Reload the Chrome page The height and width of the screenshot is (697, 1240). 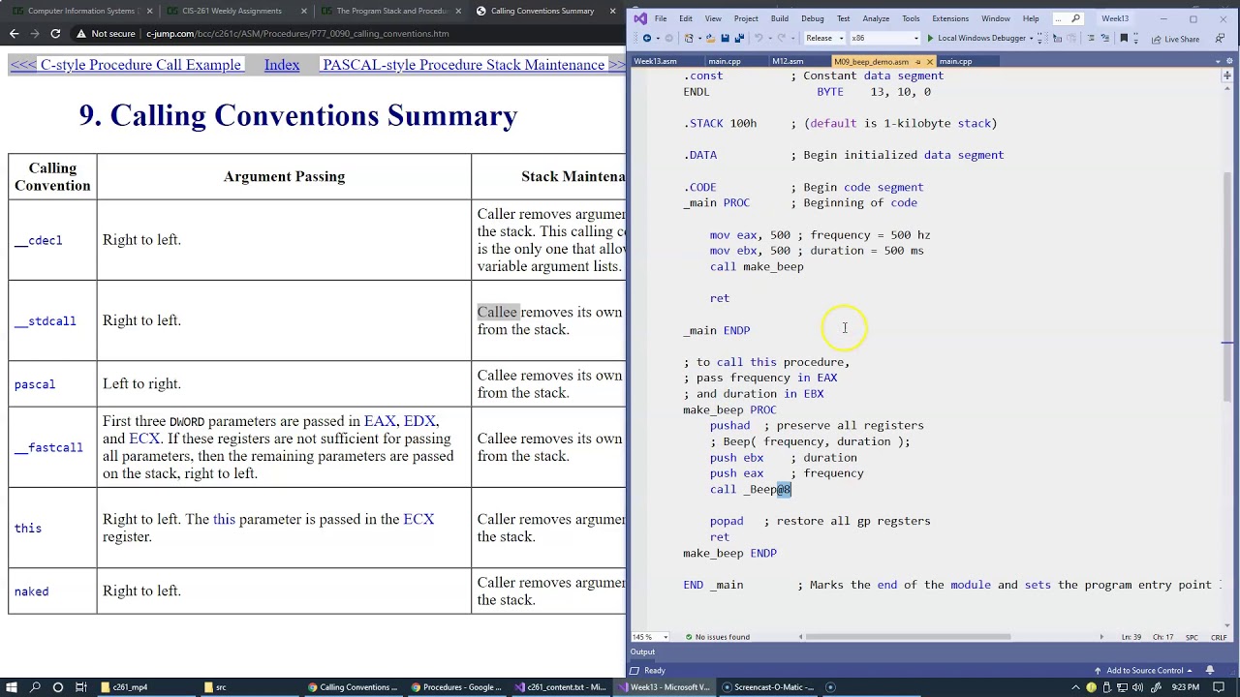click(55, 33)
